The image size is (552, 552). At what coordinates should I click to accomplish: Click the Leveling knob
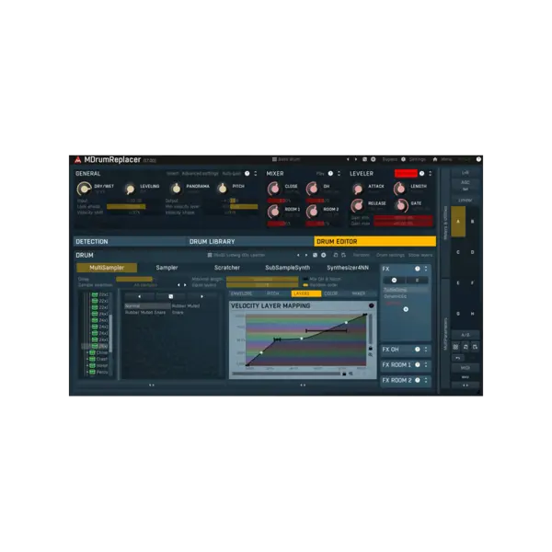pyautogui.click(x=130, y=189)
